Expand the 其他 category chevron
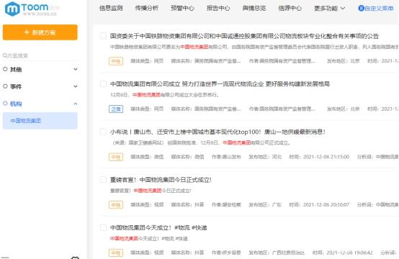Screen dimensions: 399x259 coord(76,69)
